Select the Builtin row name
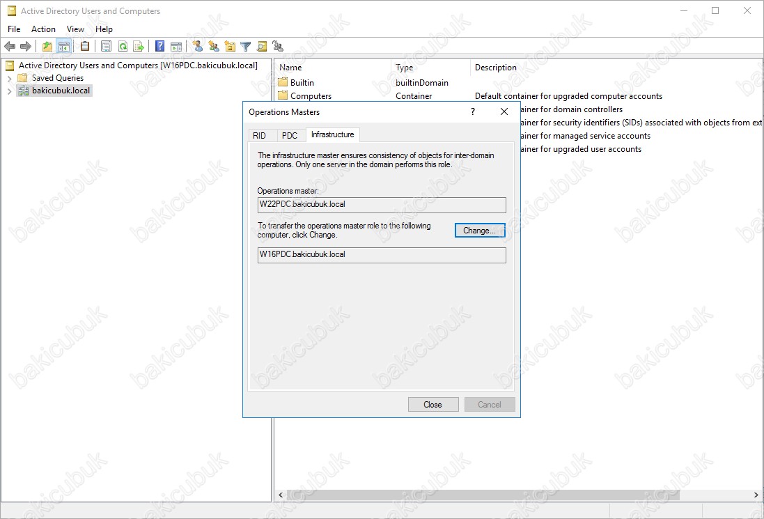Viewport: 764px width, 519px height. pyautogui.click(x=302, y=83)
